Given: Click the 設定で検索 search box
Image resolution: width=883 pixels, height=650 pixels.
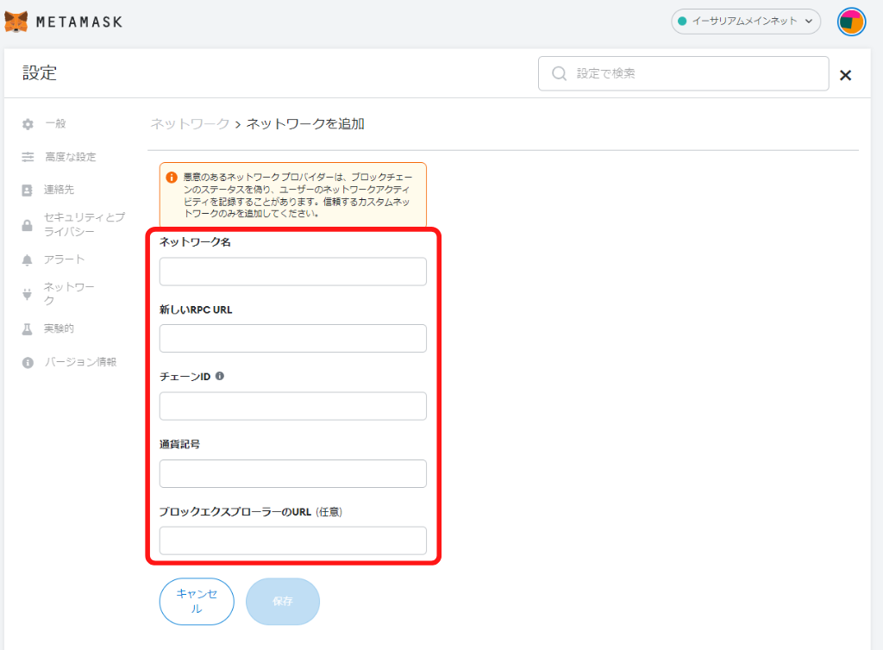Looking at the screenshot, I should 683,73.
